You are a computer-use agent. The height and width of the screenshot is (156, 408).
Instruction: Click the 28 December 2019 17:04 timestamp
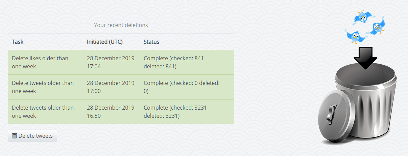click(111, 62)
